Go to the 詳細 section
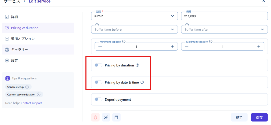271x125 pixels. [x=15, y=17]
